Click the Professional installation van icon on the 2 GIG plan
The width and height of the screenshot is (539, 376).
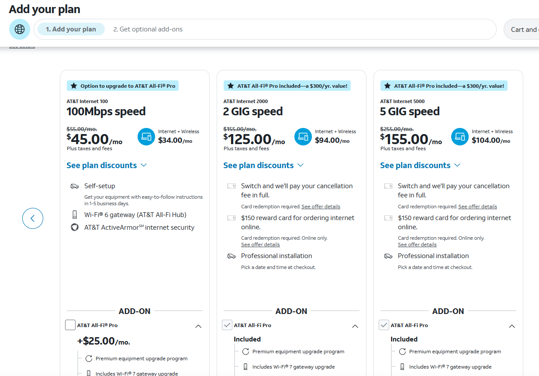pos(231,256)
